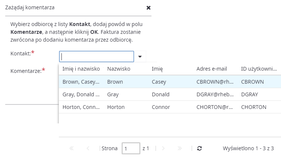The image size is (281, 158).
Task: Go to last page icon
Action: pyautogui.click(x=180, y=148)
